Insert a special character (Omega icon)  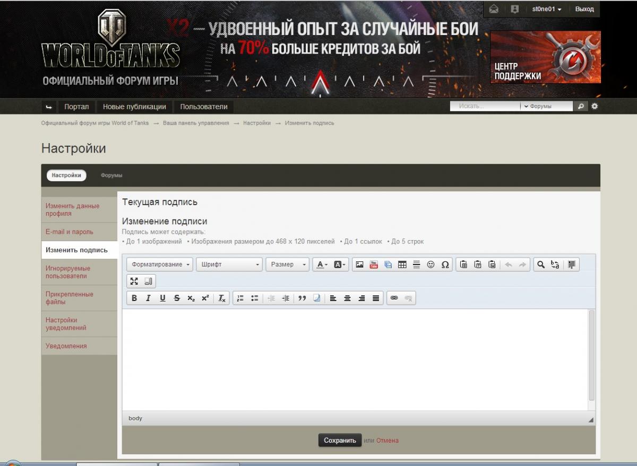(445, 265)
